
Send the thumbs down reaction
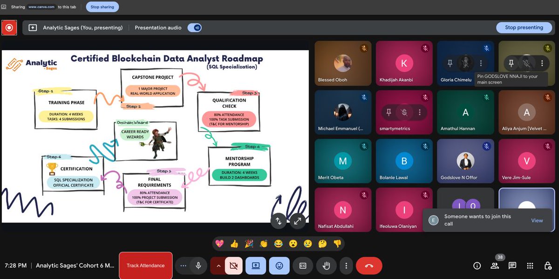tap(337, 243)
